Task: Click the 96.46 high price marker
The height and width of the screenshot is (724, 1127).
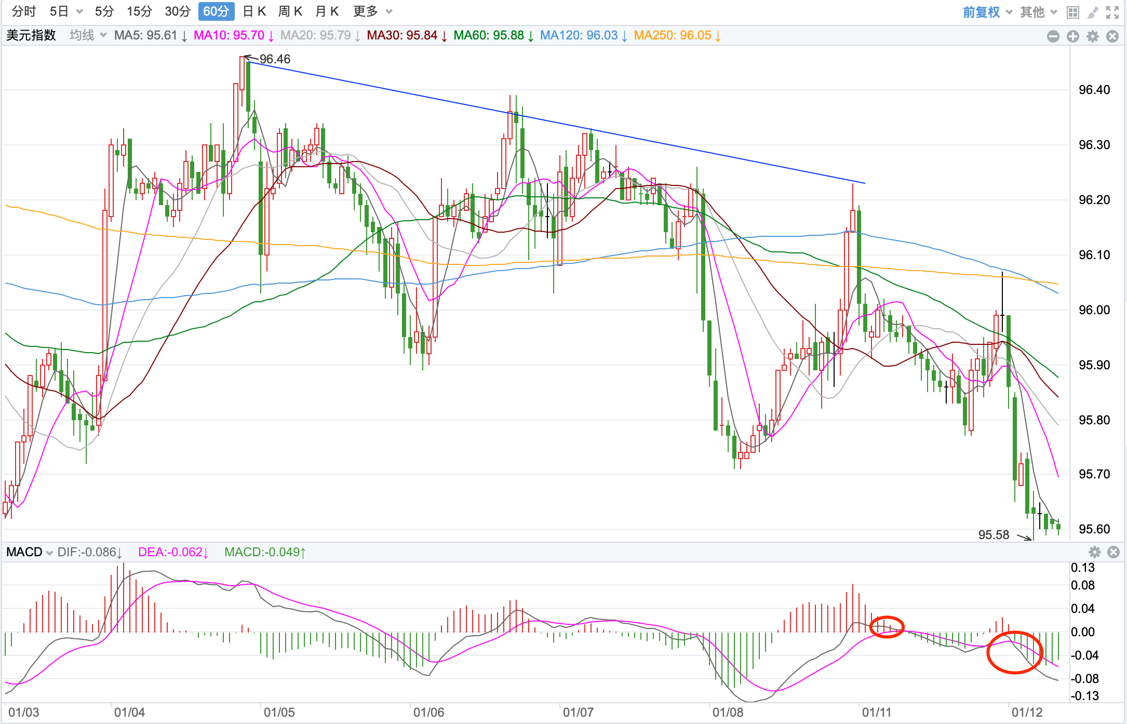Action: click(275, 59)
